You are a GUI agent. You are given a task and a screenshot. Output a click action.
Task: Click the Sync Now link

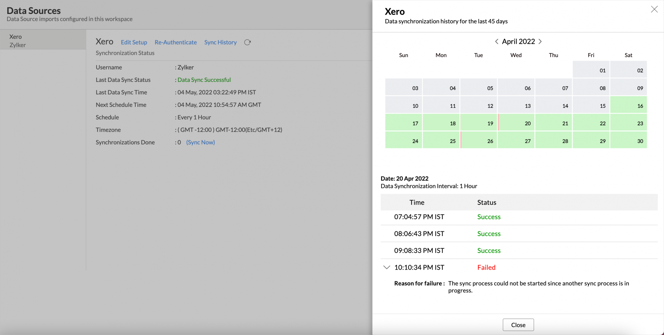201,142
